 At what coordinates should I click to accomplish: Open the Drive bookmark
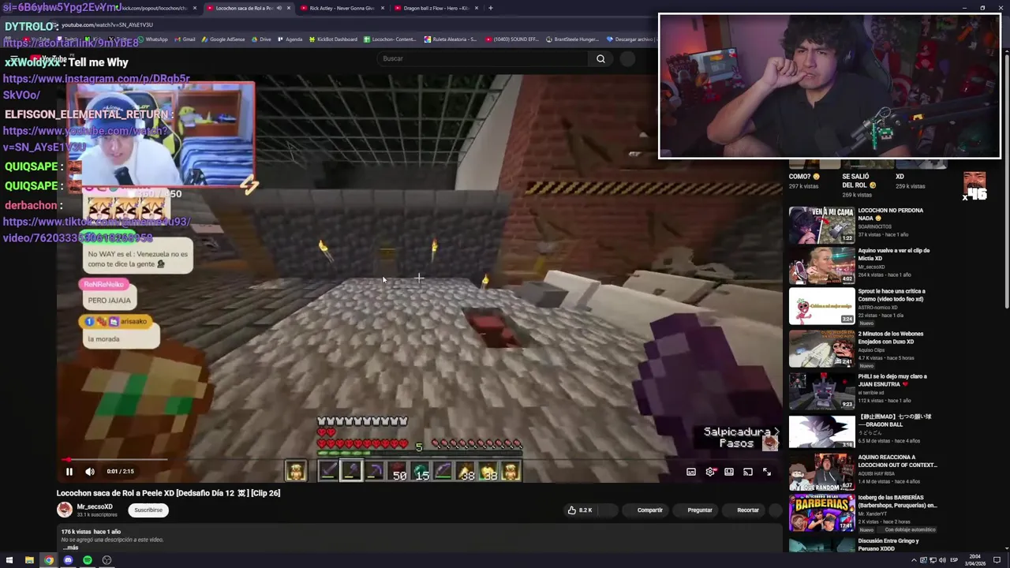260,39
